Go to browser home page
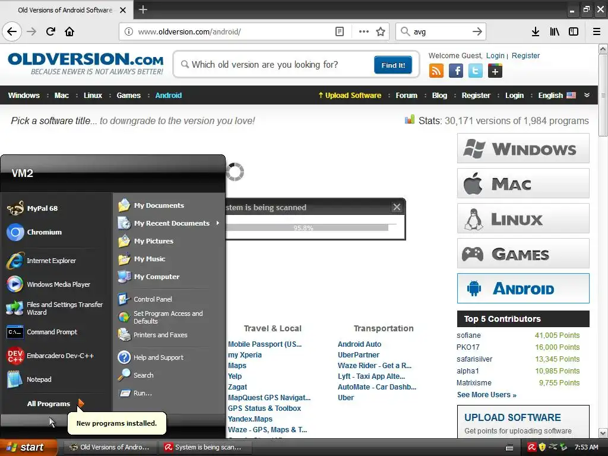The height and width of the screenshot is (456, 608). click(x=69, y=31)
